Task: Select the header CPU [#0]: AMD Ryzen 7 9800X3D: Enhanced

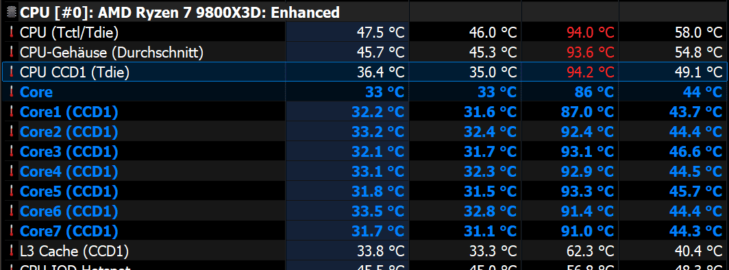Action: 180,12
